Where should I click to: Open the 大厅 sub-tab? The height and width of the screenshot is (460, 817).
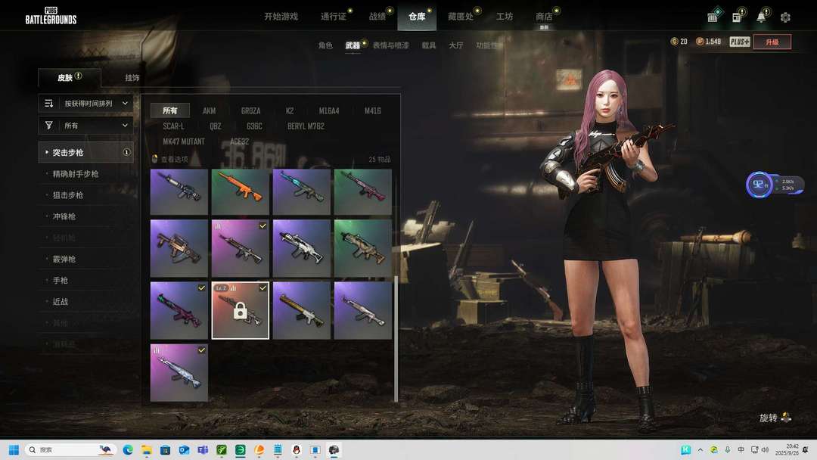pyautogui.click(x=456, y=45)
